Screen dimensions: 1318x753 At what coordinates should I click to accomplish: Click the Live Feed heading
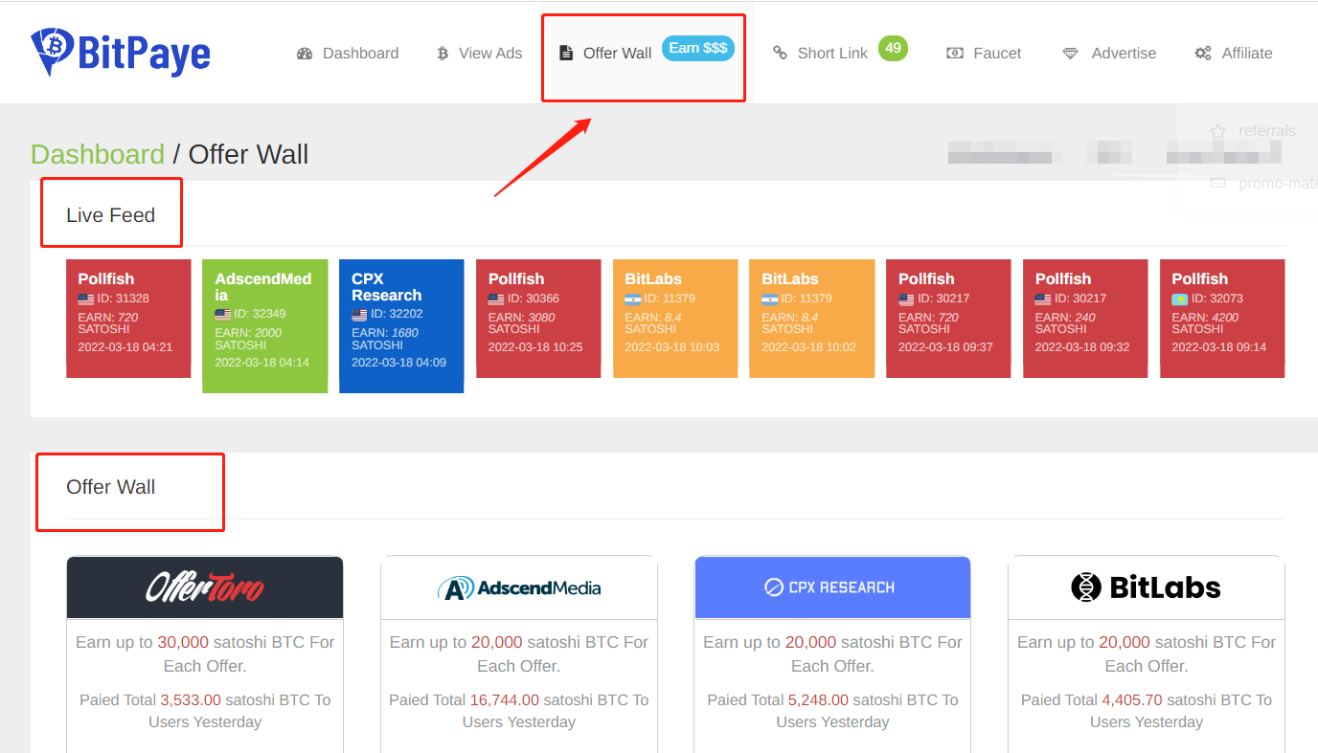111,215
